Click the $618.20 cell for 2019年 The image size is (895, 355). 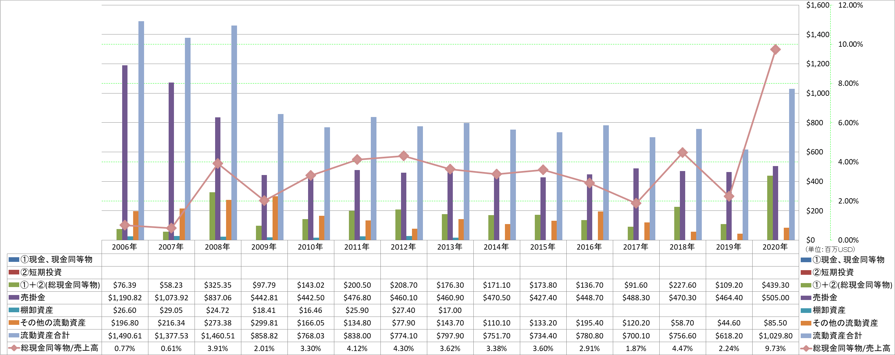pyautogui.click(x=729, y=335)
